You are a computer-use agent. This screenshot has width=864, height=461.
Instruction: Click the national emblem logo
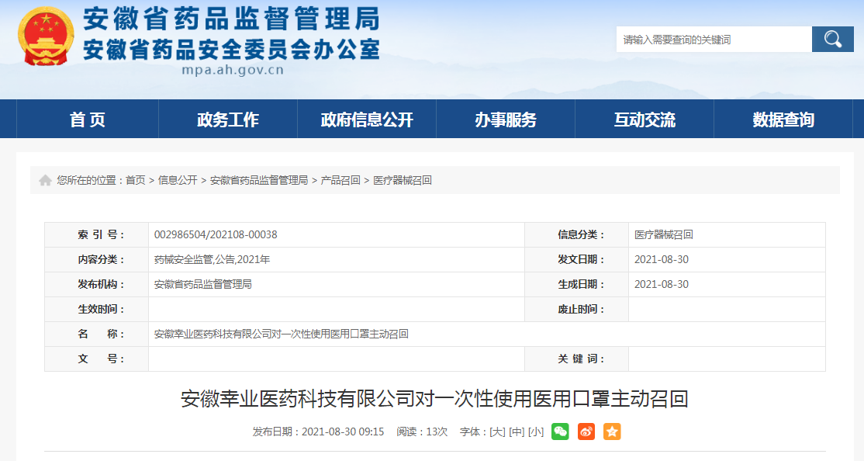[x=46, y=36]
